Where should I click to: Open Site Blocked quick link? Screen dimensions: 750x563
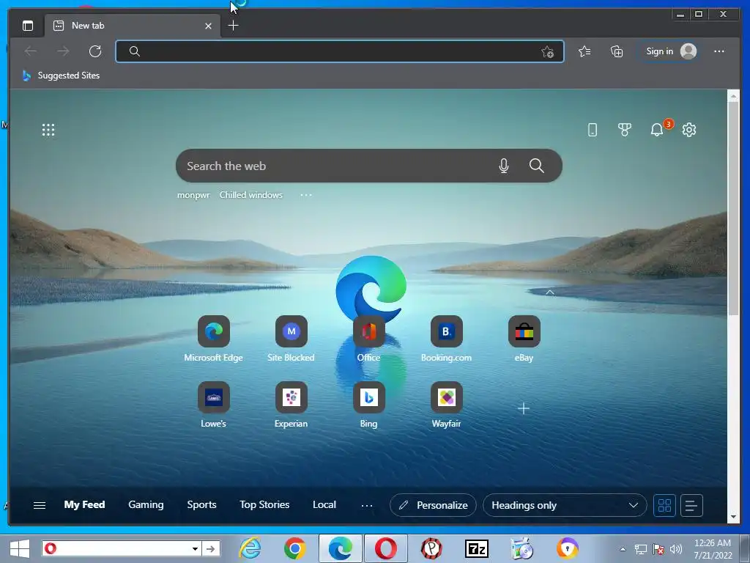(291, 339)
